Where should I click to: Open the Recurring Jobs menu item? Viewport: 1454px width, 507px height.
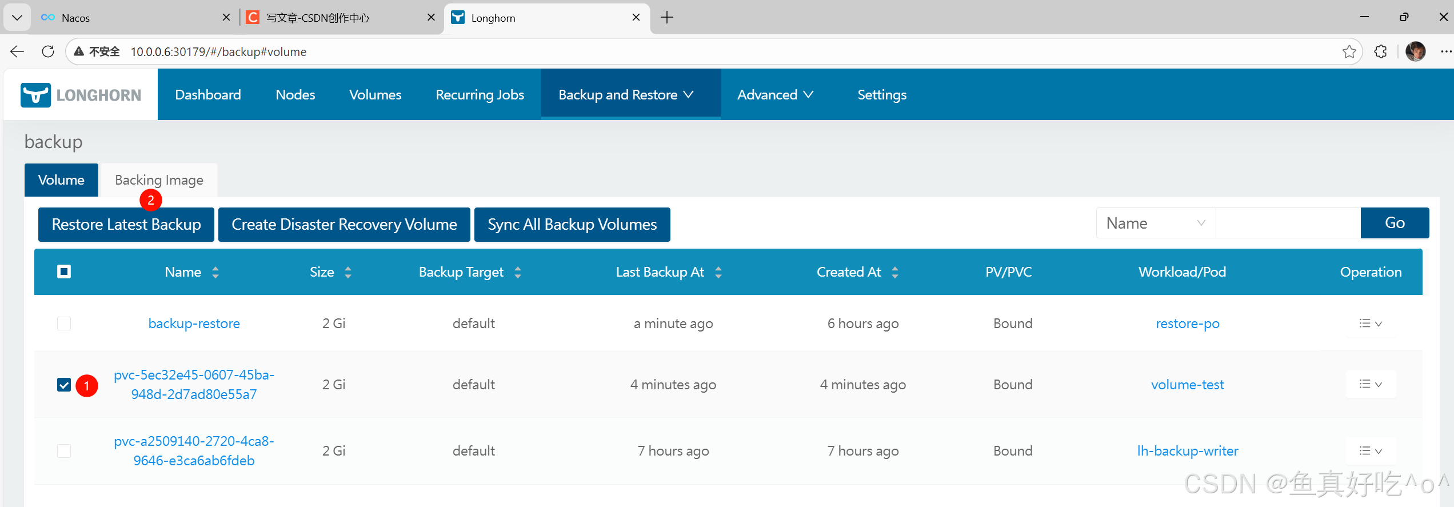[480, 95]
